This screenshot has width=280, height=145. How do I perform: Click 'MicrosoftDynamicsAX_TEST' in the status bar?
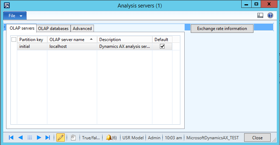tap(213, 138)
